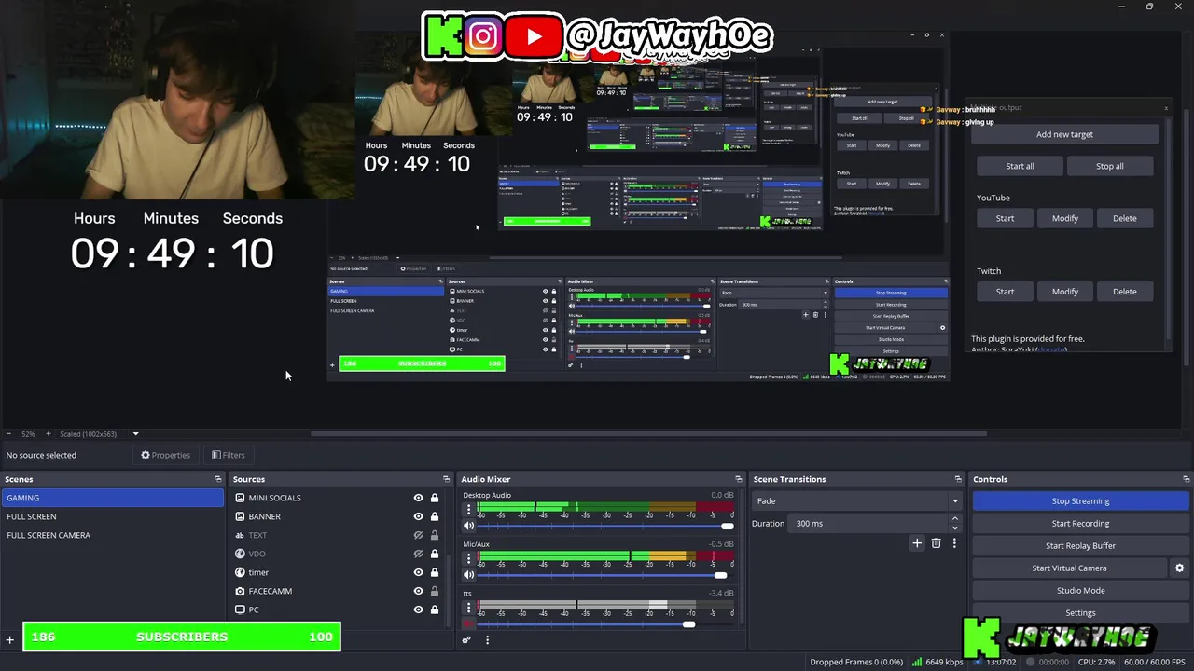The height and width of the screenshot is (671, 1194).
Task: Open Audio Mixer bottom three-dot menu
Action: coord(487,639)
